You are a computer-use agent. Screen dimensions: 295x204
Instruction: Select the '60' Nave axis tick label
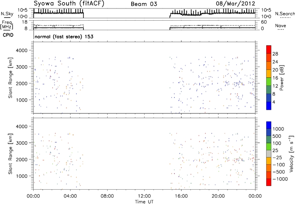(264, 22)
